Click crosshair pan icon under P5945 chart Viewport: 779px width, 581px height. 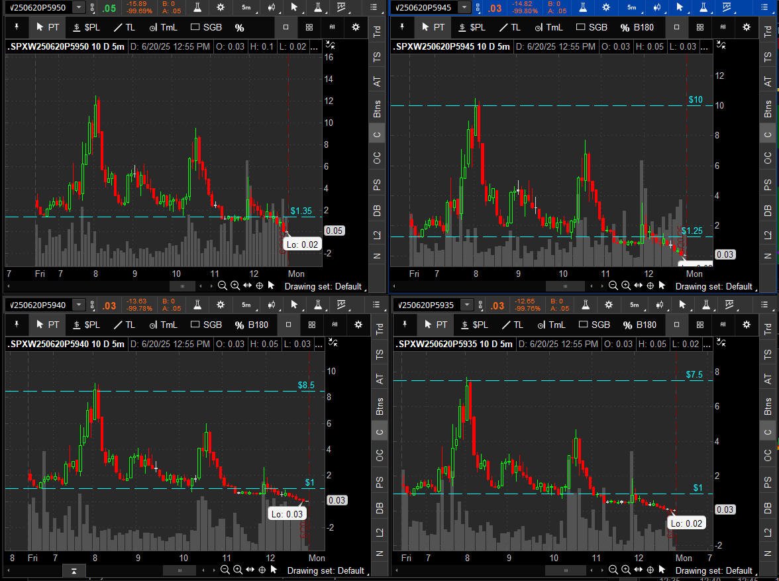click(x=650, y=286)
